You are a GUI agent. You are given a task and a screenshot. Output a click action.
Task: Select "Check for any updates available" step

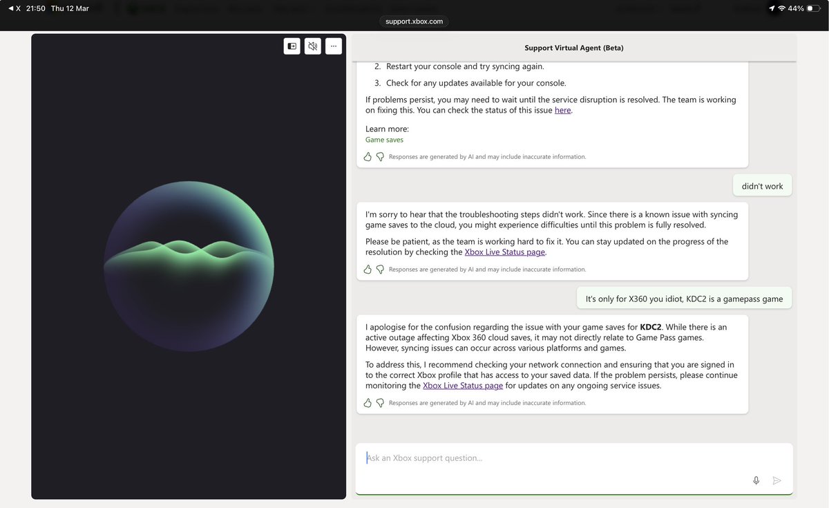coord(476,83)
